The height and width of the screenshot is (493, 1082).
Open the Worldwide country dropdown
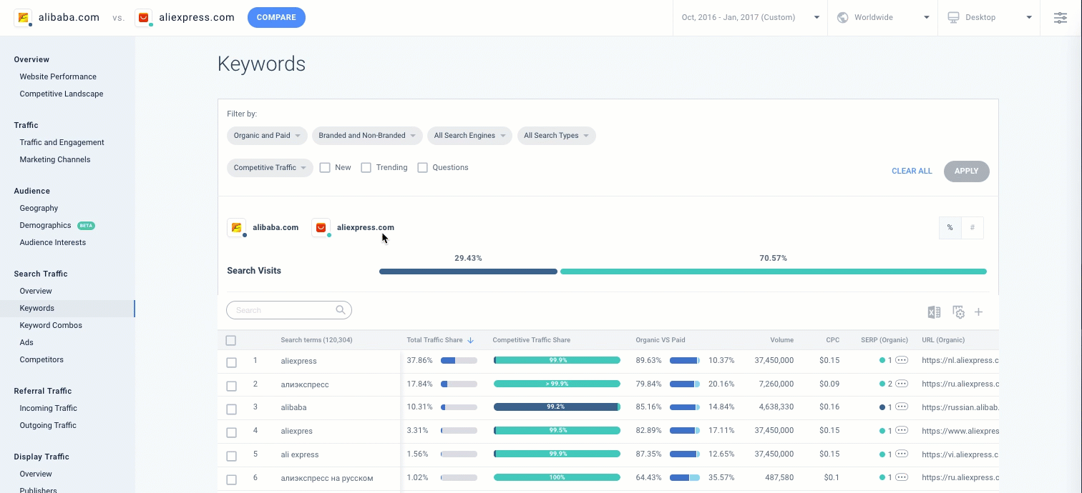[x=882, y=17]
